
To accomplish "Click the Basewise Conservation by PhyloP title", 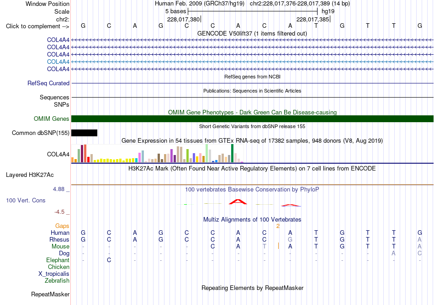I will [252, 190].
